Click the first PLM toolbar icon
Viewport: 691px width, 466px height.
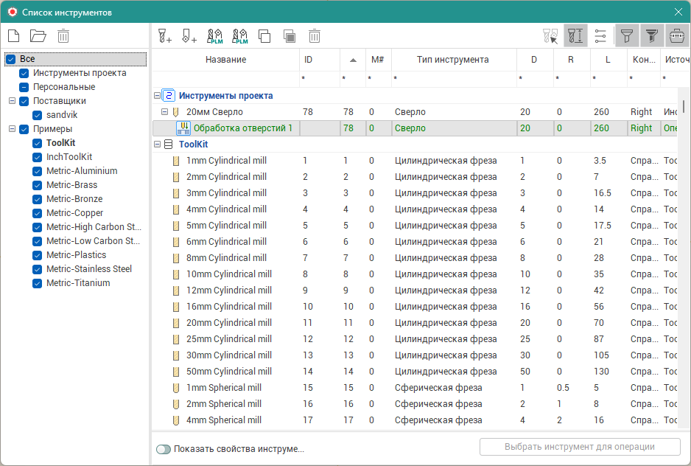click(214, 35)
